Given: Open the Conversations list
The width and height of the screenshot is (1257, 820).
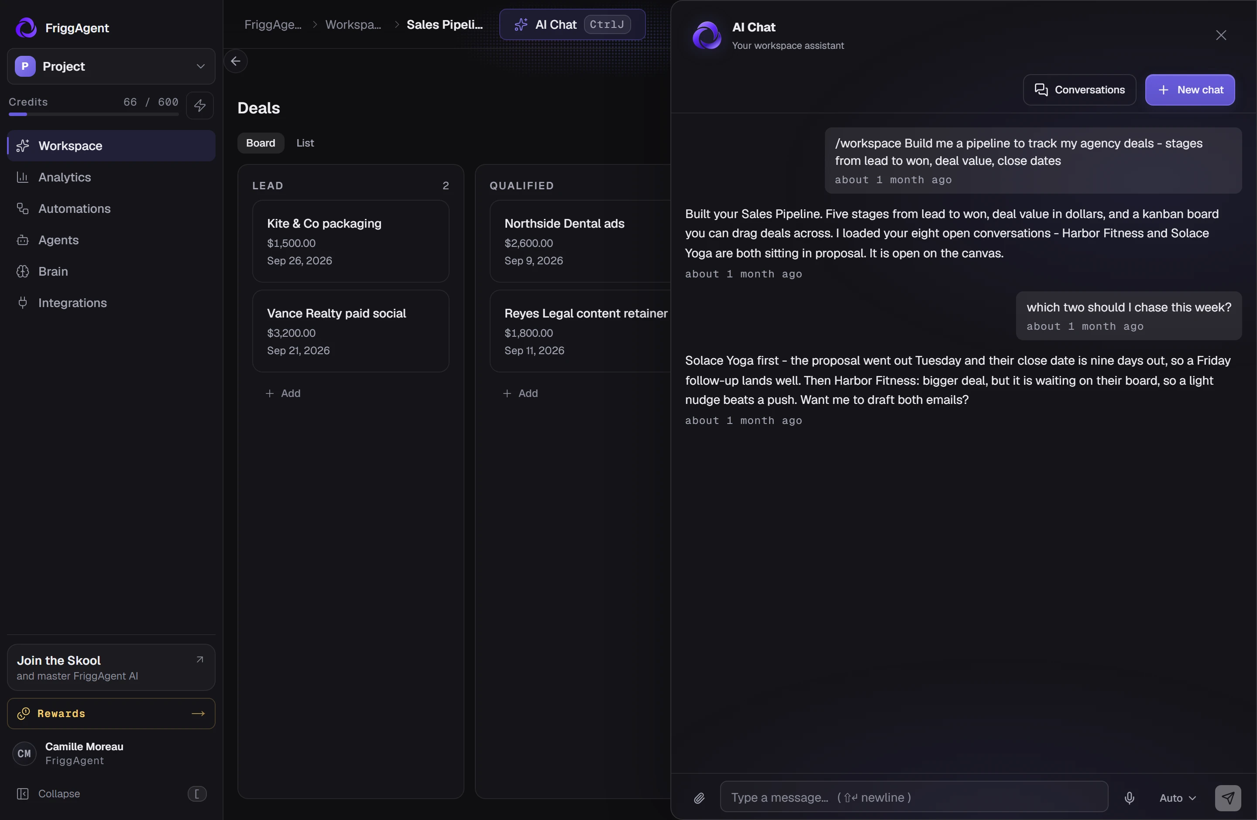Looking at the screenshot, I should click(1079, 90).
